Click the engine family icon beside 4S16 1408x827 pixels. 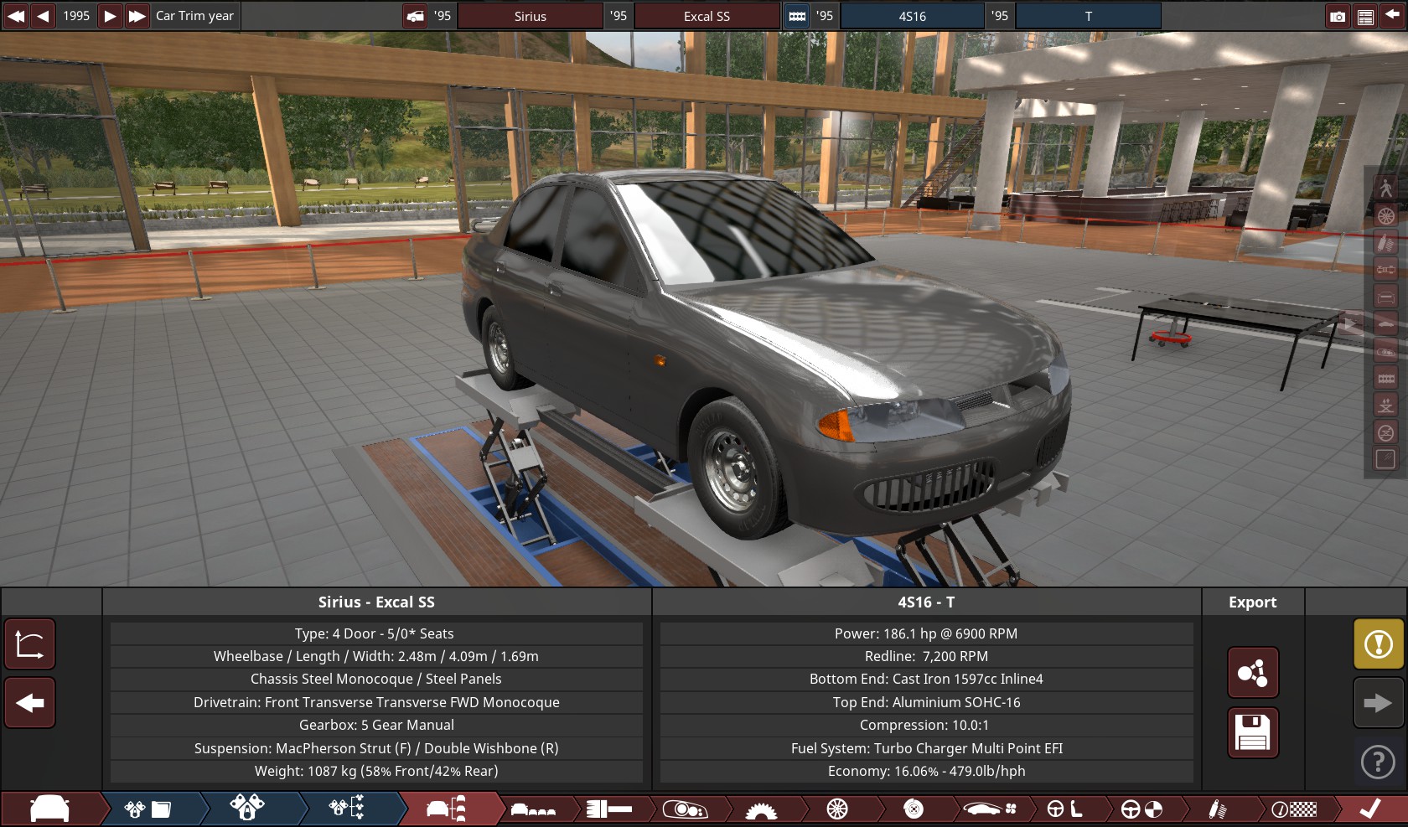click(x=797, y=16)
